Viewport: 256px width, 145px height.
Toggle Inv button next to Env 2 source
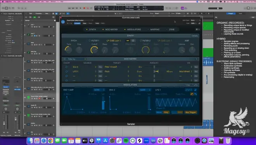[100, 67]
